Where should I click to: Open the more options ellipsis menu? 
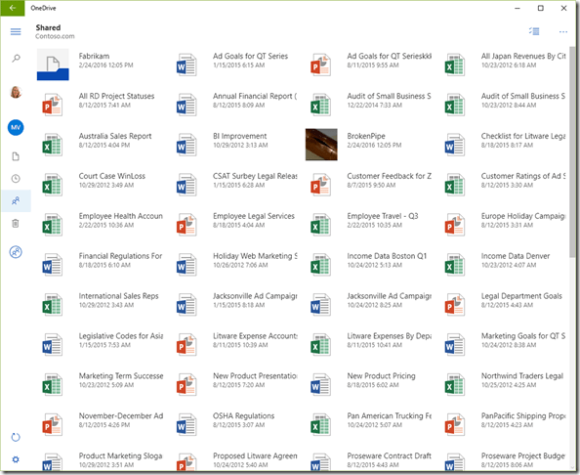click(563, 32)
